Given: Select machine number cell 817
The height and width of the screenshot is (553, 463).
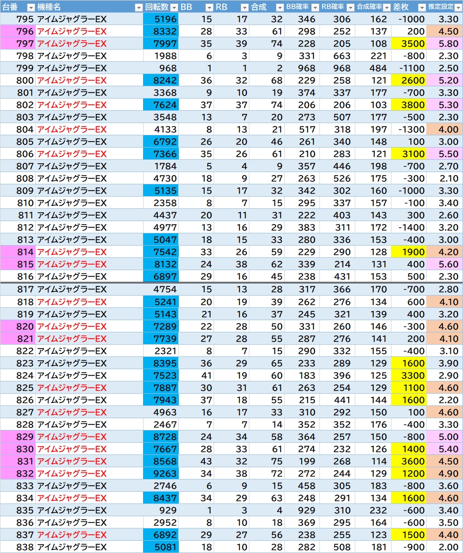Looking at the screenshot, I should (x=18, y=290).
